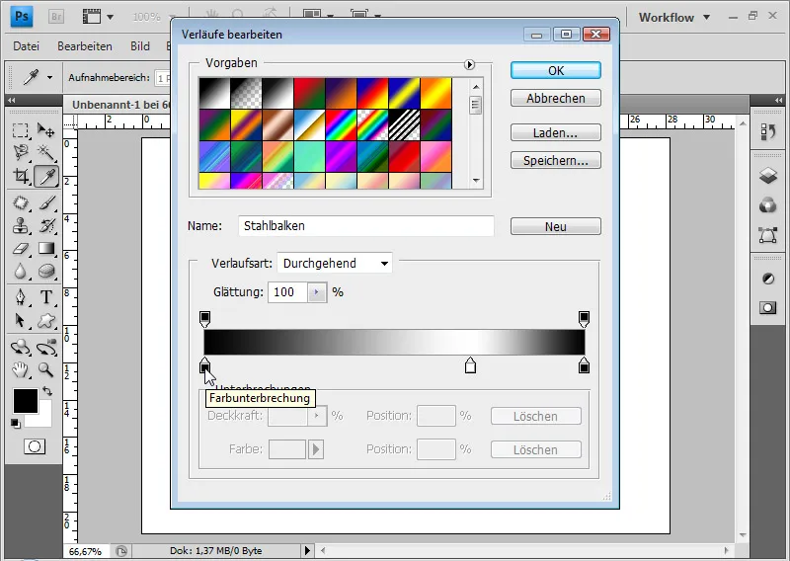Image resolution: width=790 pixels, height=561 pixels.
Task: Collapse the toolbox panel
Action: (11, 101)
